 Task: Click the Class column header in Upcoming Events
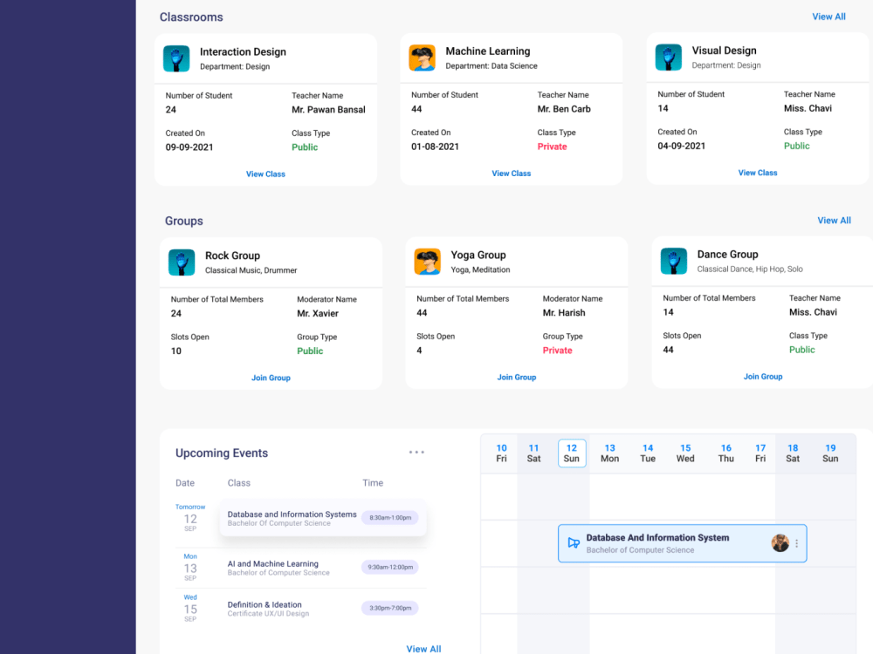click(x=239, y=483)
